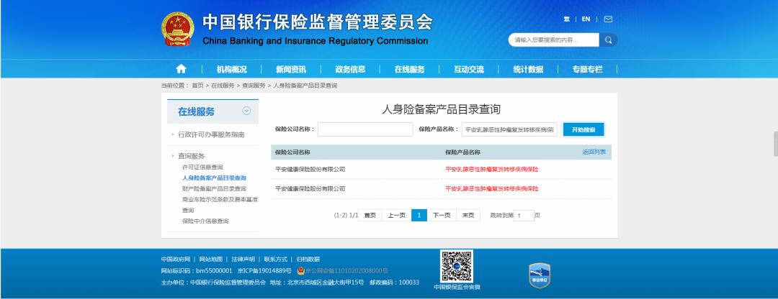Click the 返回列表 link
778x299 pixels.
click(594, 152)
